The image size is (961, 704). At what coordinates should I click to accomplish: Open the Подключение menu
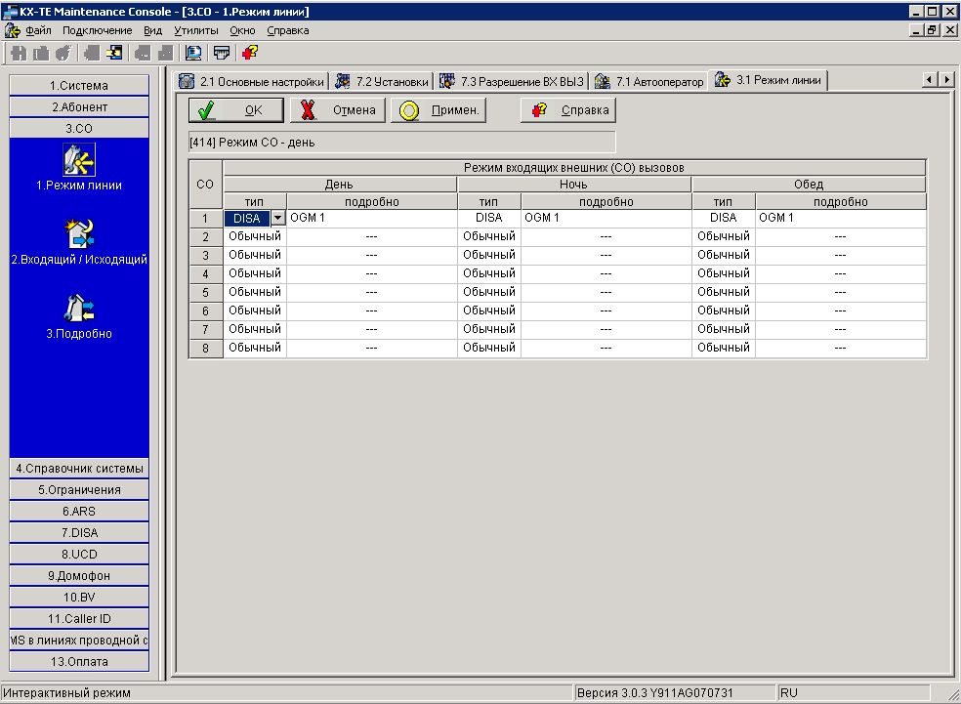click(97, 30)
